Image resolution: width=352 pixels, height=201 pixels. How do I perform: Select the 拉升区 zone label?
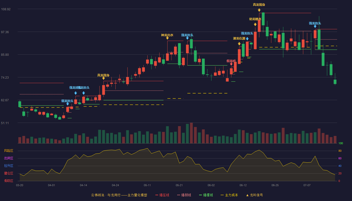[9, 166]
